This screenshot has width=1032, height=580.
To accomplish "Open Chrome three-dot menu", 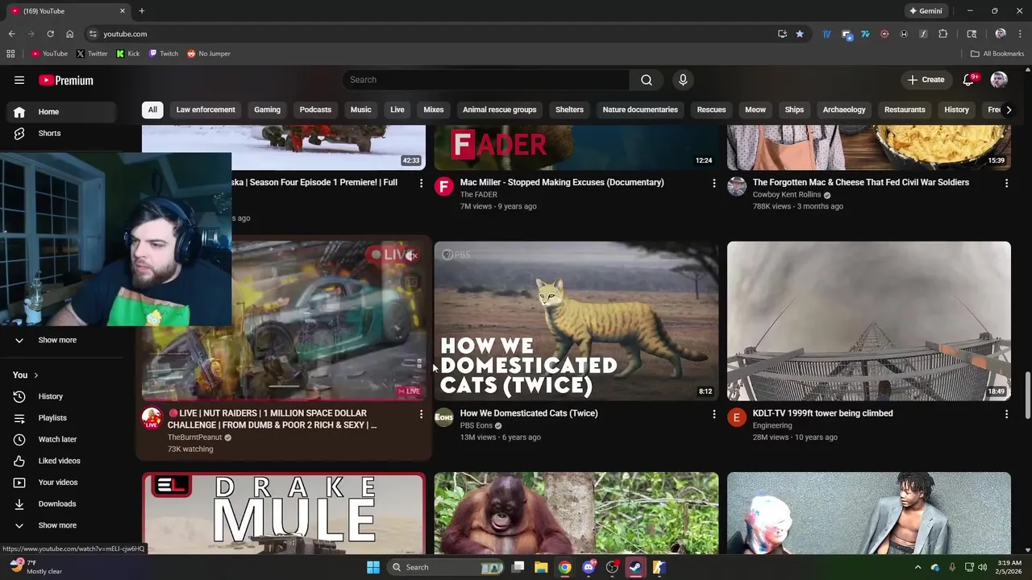I will tap(1020, 34).
